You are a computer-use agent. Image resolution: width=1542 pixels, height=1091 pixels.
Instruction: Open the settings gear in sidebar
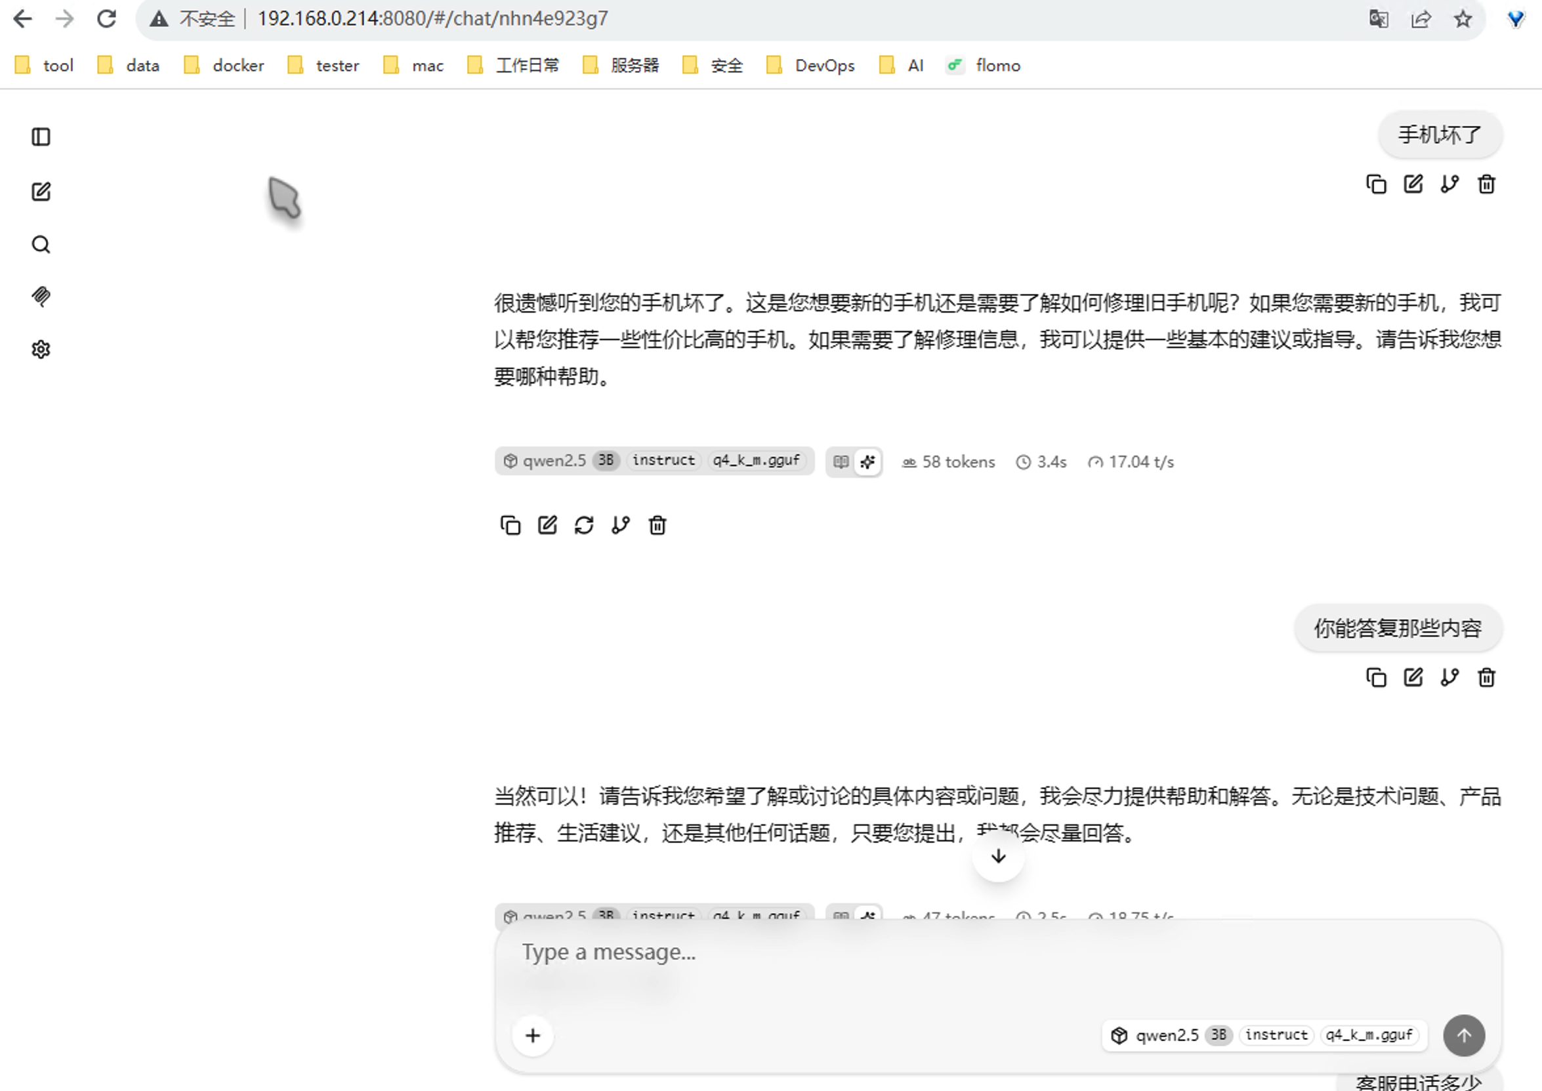click(x=41, y=349)
